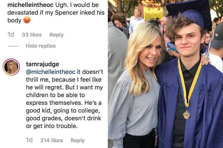Reply to michelleintheoc's comment
223x148 pixels.
pyautogui.click(x=56, y=35)
